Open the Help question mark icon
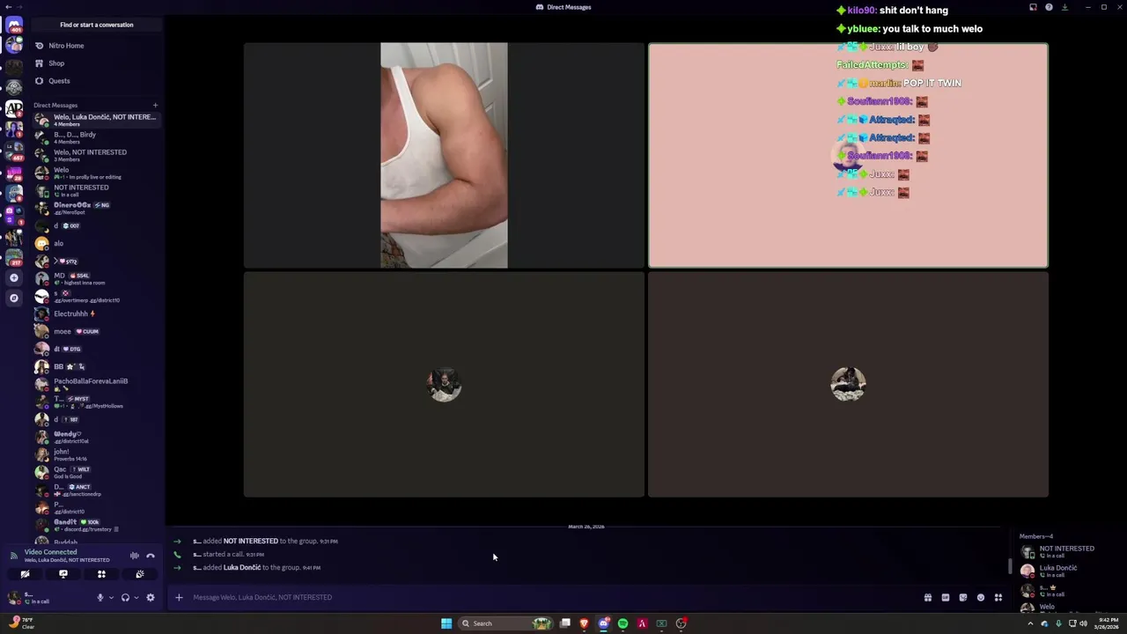This screenshot has height=634, width=1127. point(1049,7)
